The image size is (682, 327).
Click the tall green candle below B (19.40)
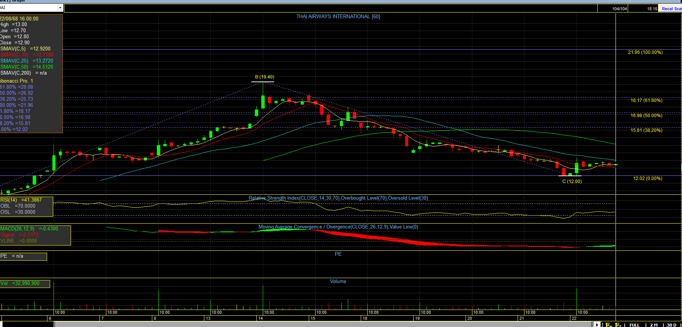pos(263,102)
